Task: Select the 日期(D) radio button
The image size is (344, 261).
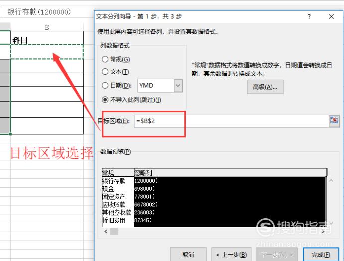Action: [105, 85]
